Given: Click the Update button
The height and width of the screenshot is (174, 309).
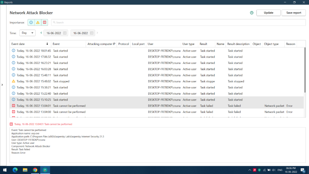Looking at the screenshot, I should click(x=269, y=13).
